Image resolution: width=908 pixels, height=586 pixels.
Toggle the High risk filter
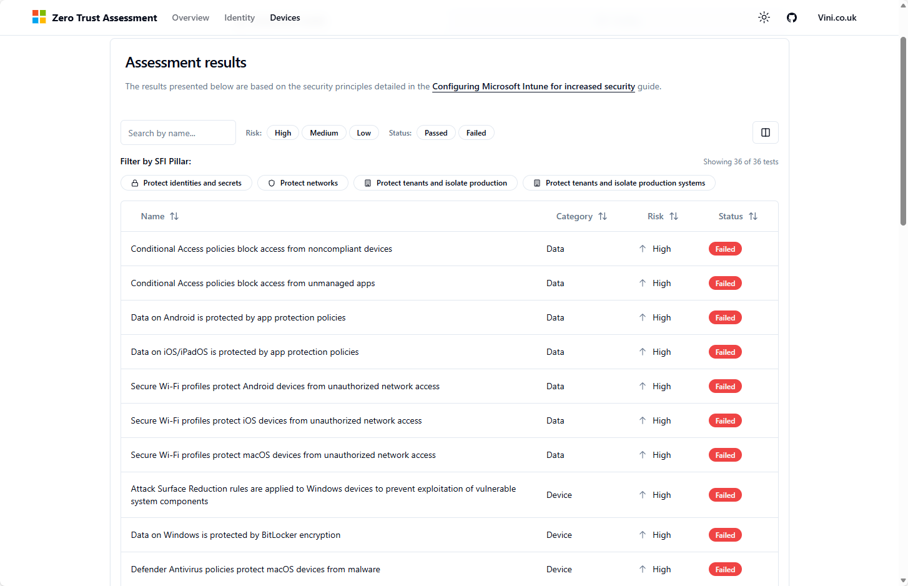[282, 132]
